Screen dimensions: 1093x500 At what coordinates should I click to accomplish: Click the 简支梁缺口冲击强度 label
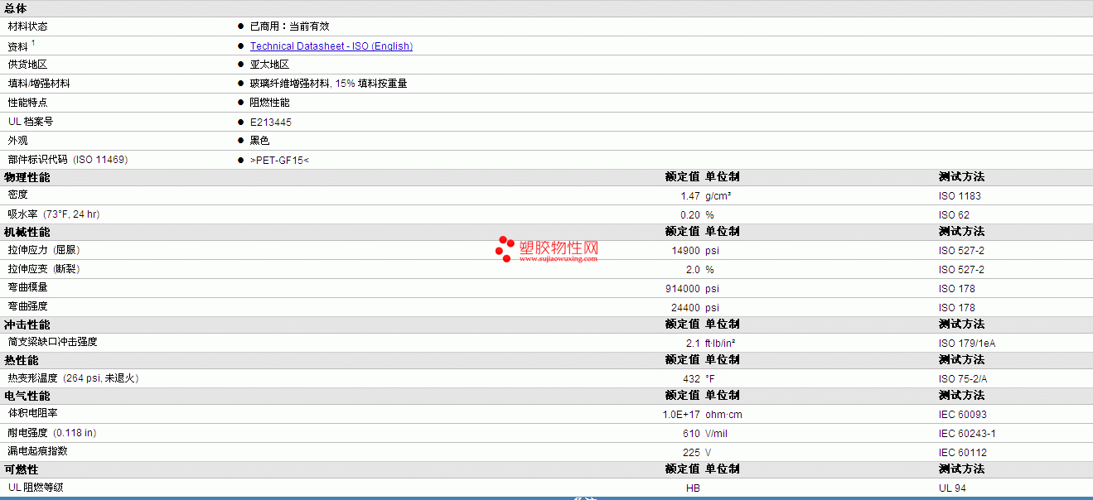52,342
